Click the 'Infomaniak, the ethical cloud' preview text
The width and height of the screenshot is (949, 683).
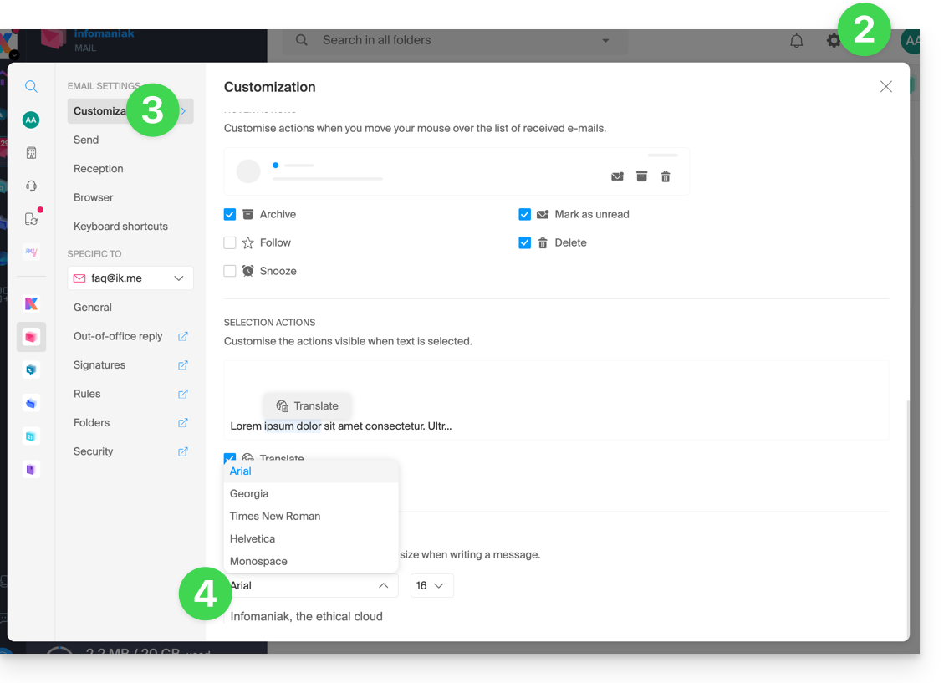[306, 616]
